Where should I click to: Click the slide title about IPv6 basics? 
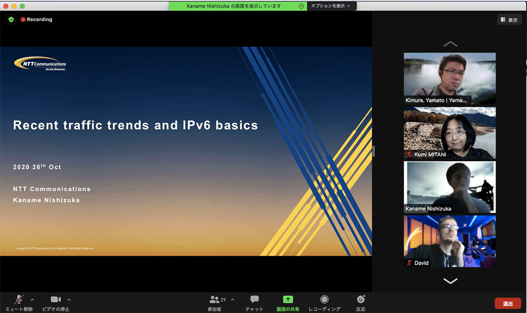pos(135,125)
